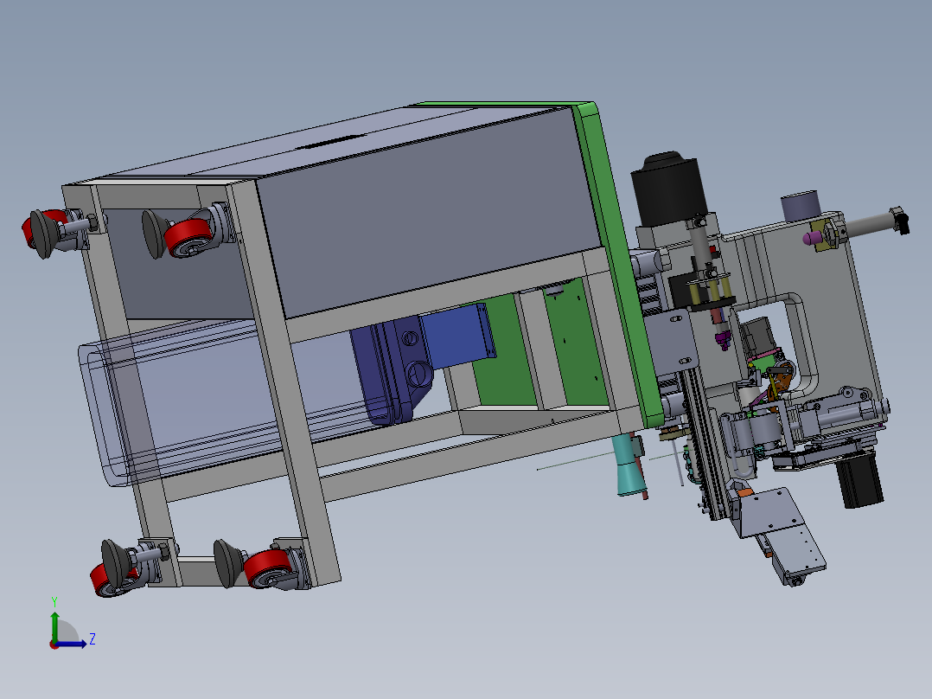The width and height of the screenshot is (932, 699).
Task: Click the gray quarter-circle plane in the triad
Action: coord(67,633)
